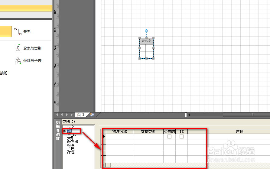This screenshot has height=169, width=270.
Task: Select 列 in the category list
Action: click(69, 131)
